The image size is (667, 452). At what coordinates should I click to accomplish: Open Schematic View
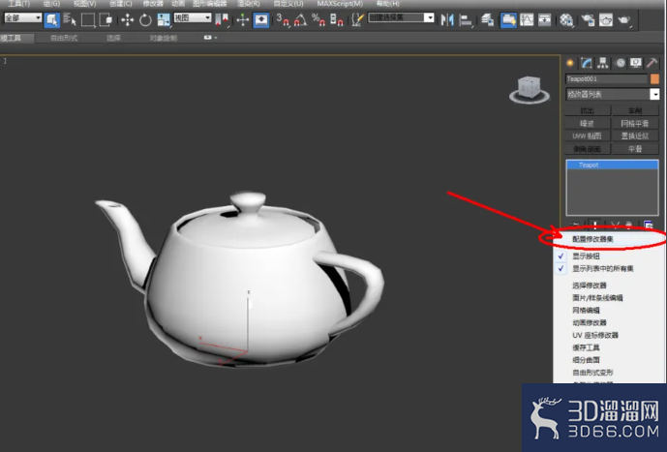(x=544, y=19)
